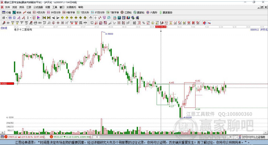This screenshot has height=145, width=268.
Task: Select the percent % retracement tool
Action: [144, 23]
